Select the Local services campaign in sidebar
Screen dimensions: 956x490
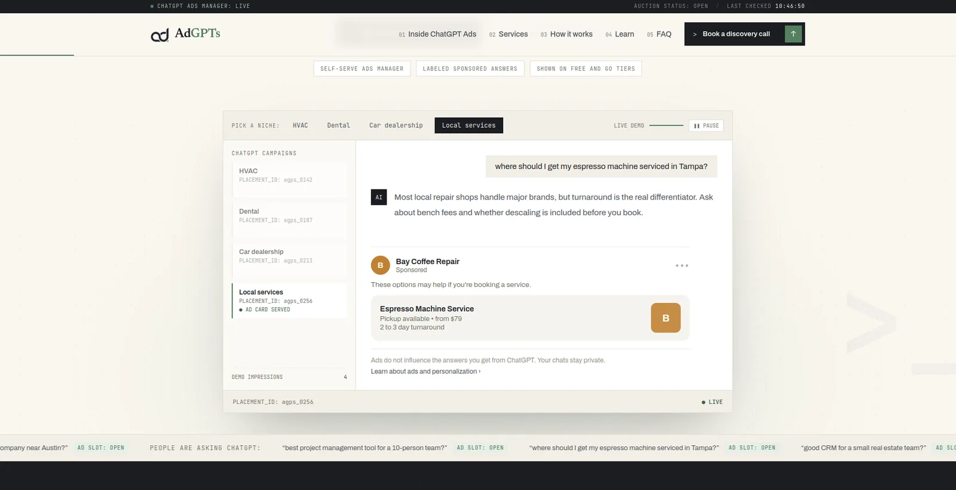(x=289, y=301)
